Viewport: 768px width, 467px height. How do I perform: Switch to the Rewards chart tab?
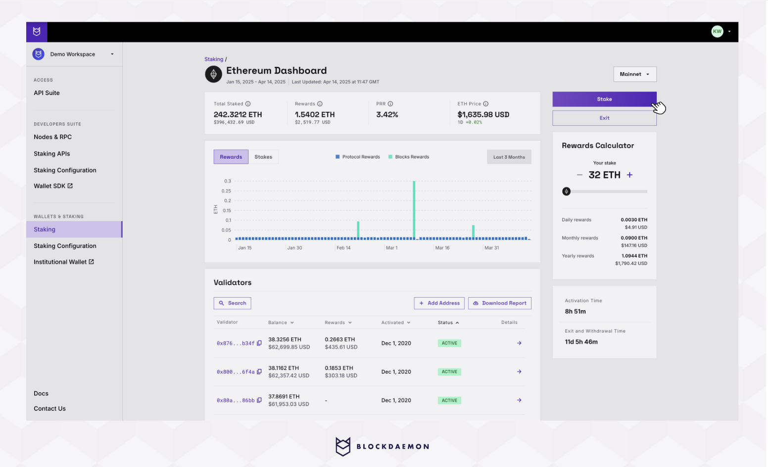coord(231,157)
